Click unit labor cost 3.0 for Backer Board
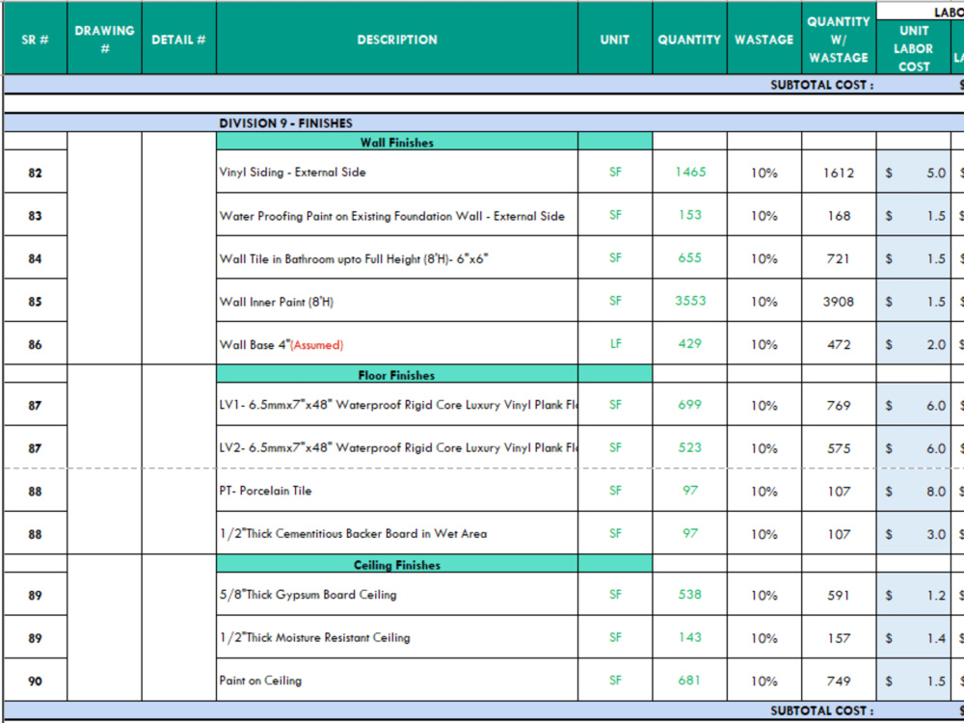This screenshot has width=964, height=723. pos(914,534)
